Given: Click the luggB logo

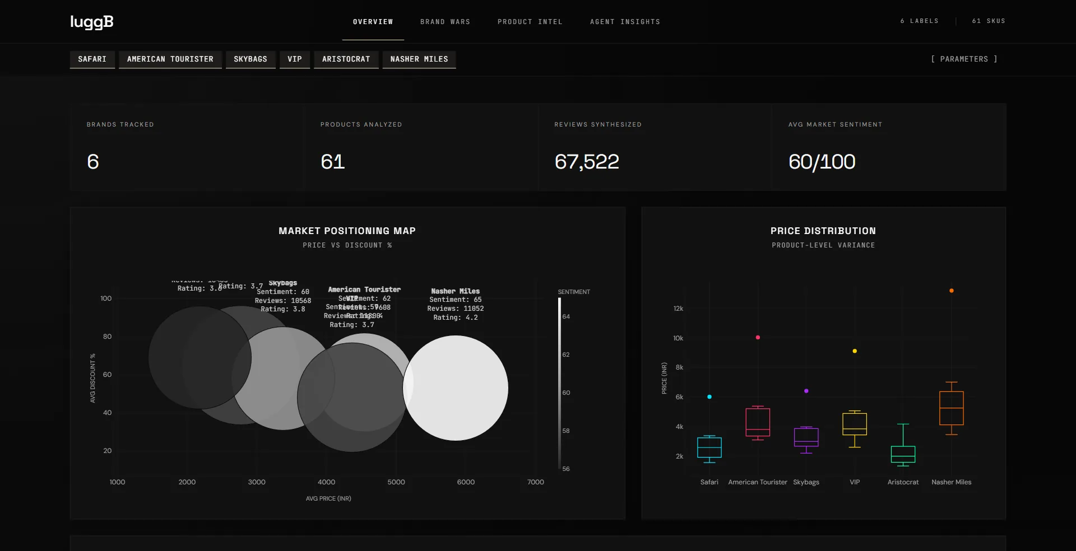Looking at the screenshot, I should tap(92, 22).
